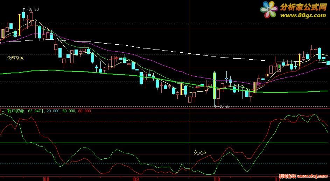Click the 交叉点 annotation text

[x=200, y=152]
